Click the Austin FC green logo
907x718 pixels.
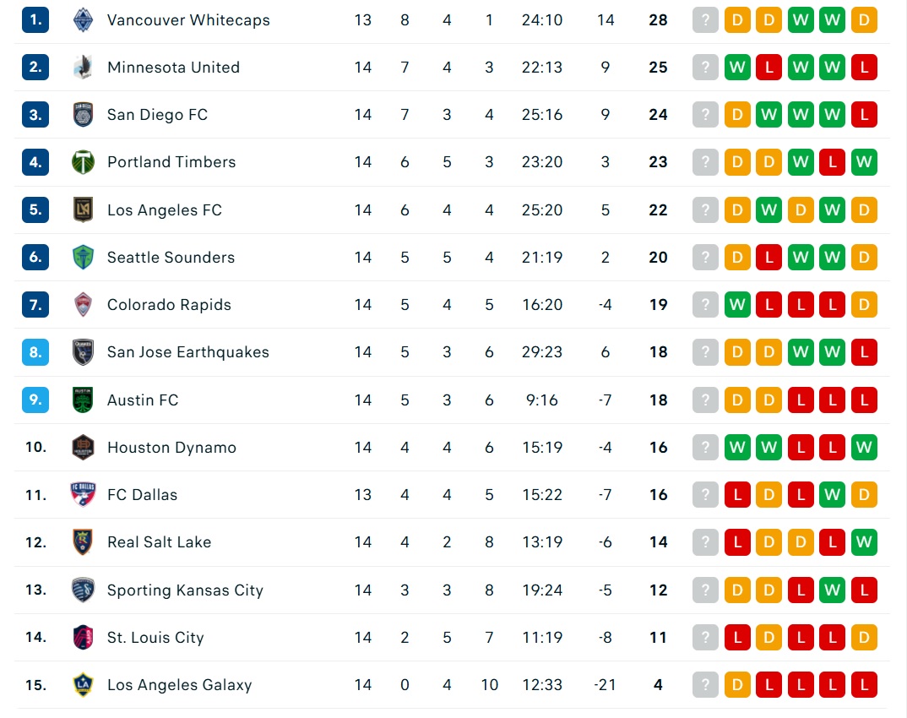tap(84, 400)
